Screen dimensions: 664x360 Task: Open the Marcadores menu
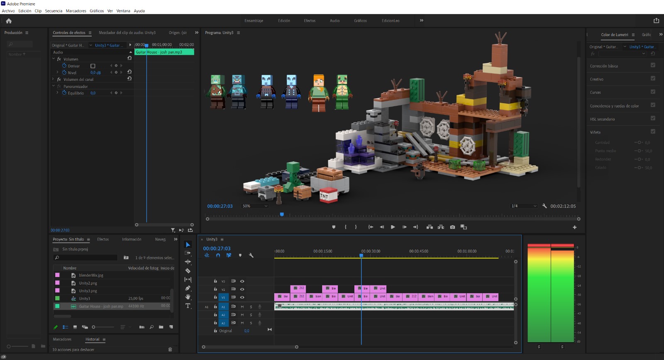pyautogui.click(x=76, y=11)
